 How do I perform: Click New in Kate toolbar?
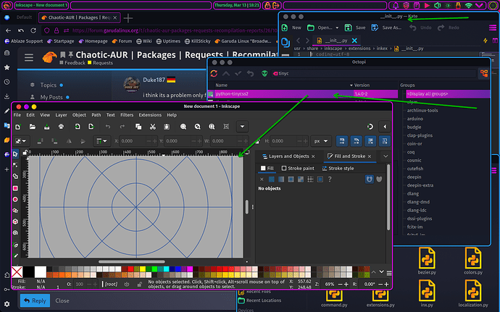point(291,28)
